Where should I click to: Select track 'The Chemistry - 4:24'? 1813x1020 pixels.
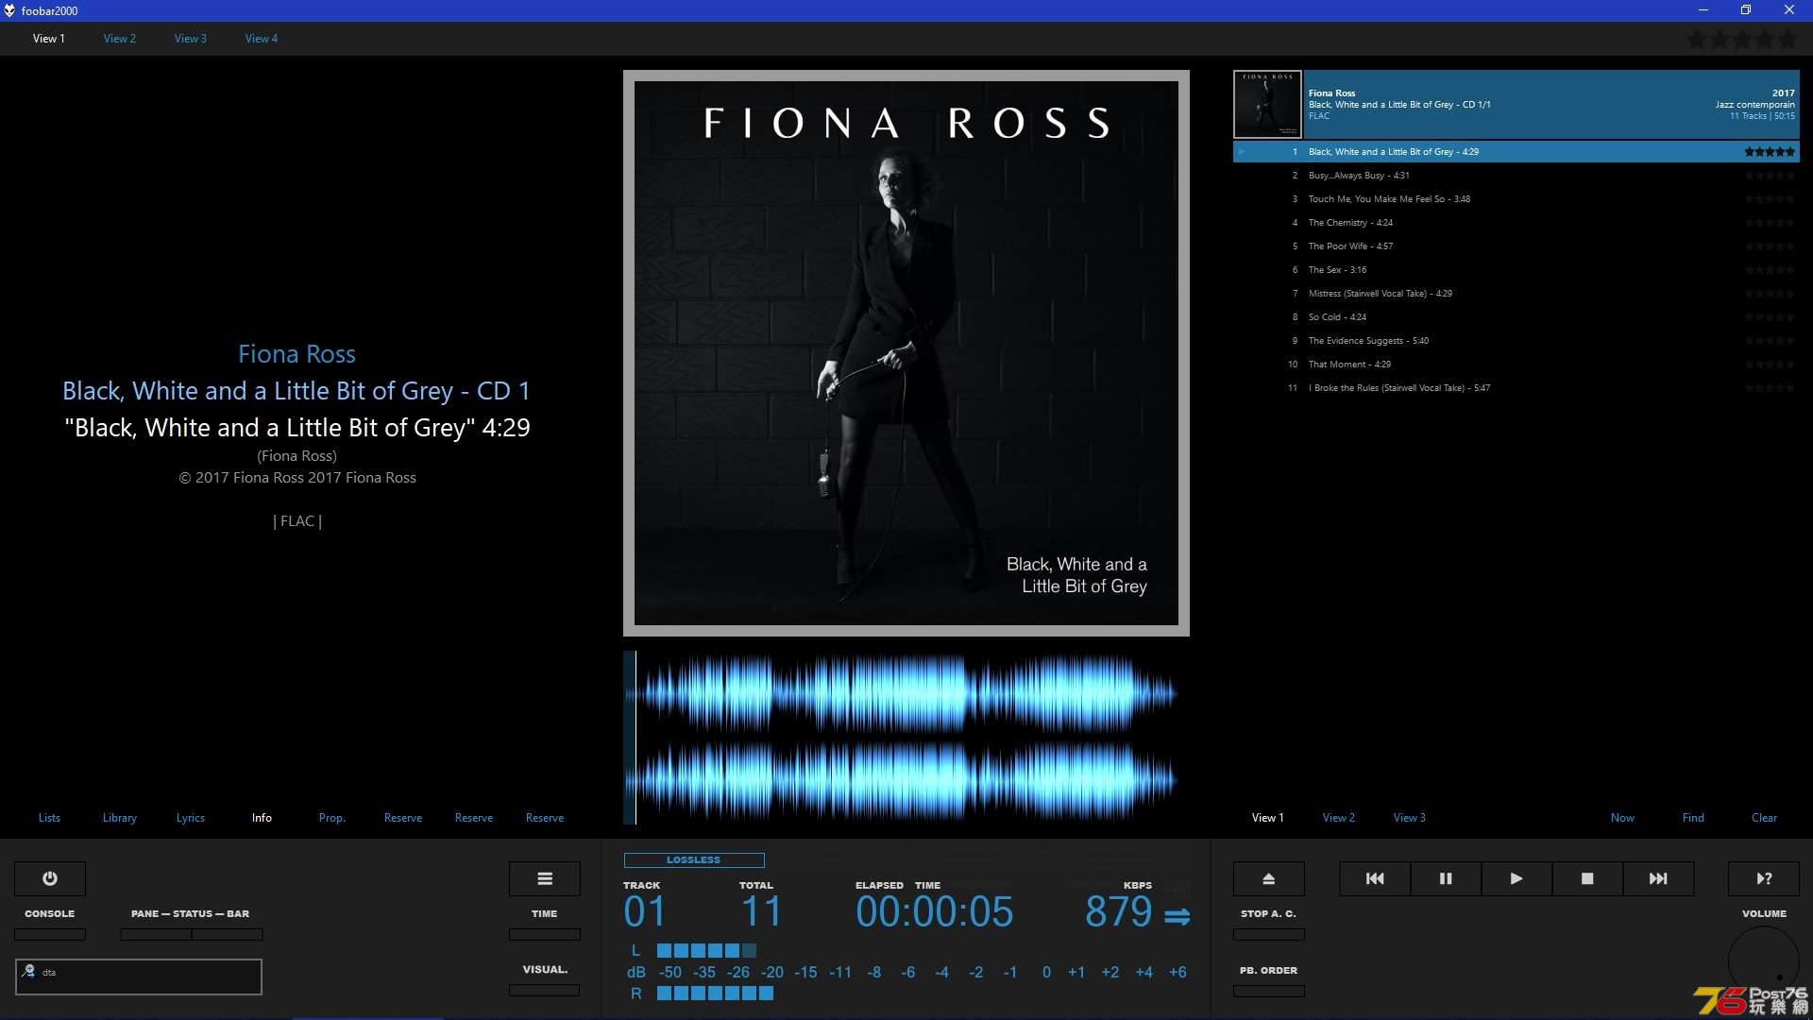coord(1516,223)
